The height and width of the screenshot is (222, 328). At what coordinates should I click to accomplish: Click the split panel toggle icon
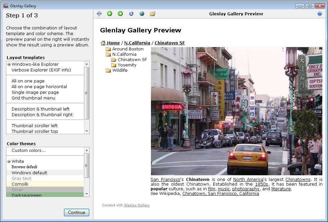(x=99, y=14)
